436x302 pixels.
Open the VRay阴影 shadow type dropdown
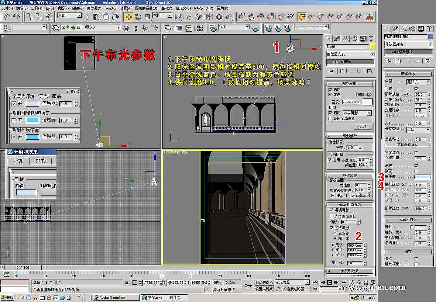(357, 113)
